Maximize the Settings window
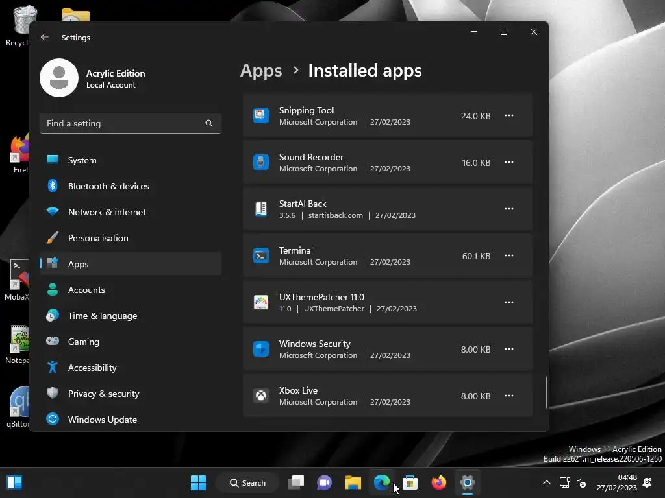The width and height of the screenshot is (665, 498). (504, 32)
